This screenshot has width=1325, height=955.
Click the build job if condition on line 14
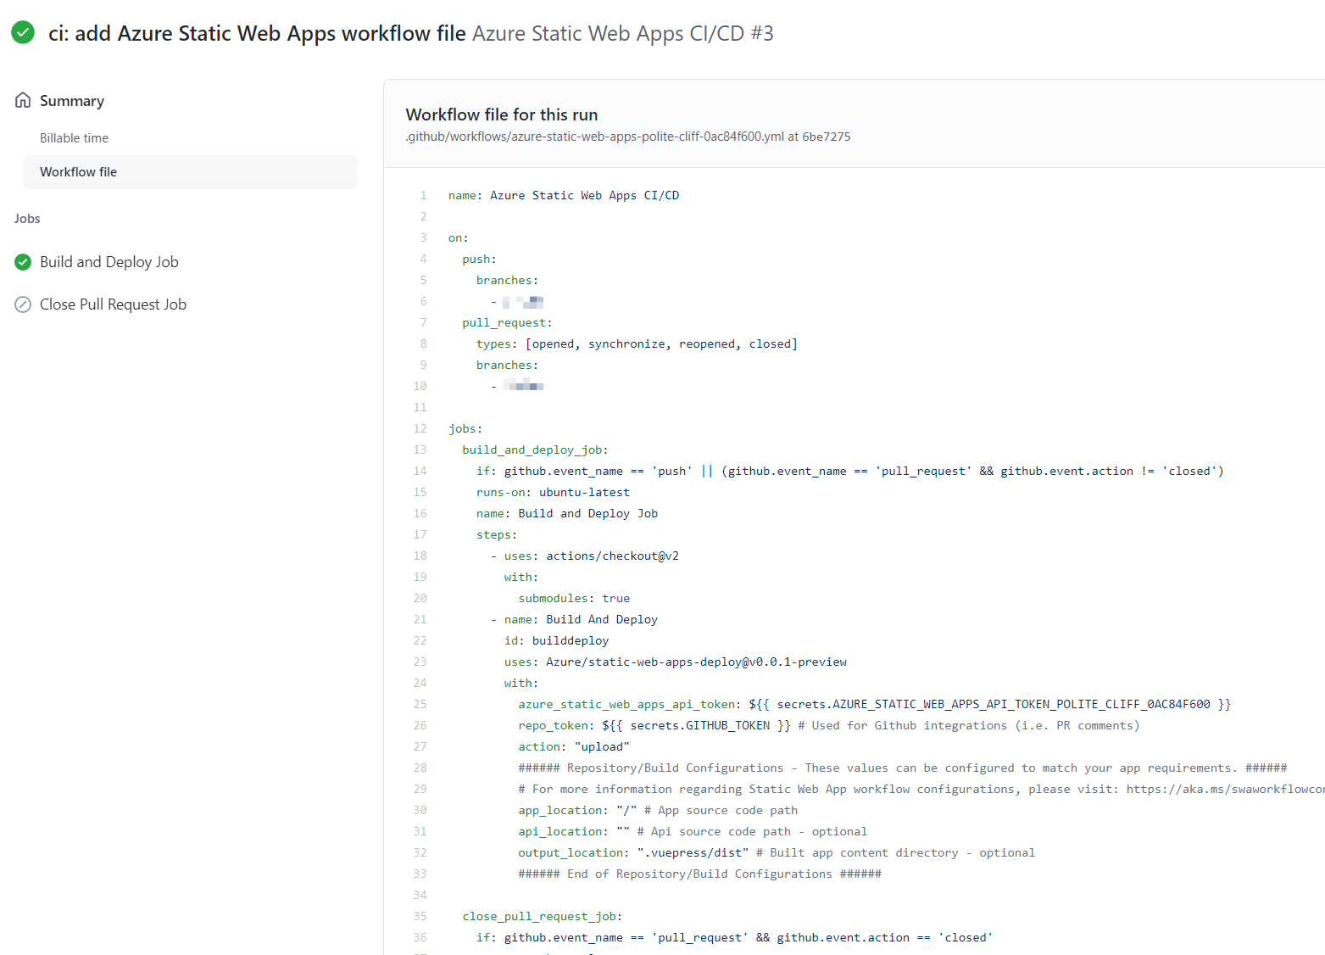coord(850,471)
